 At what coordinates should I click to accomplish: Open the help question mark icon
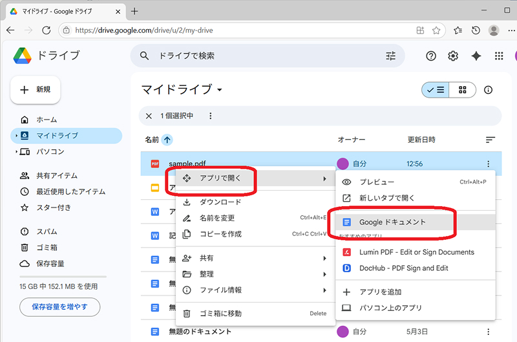click(431, 56)
